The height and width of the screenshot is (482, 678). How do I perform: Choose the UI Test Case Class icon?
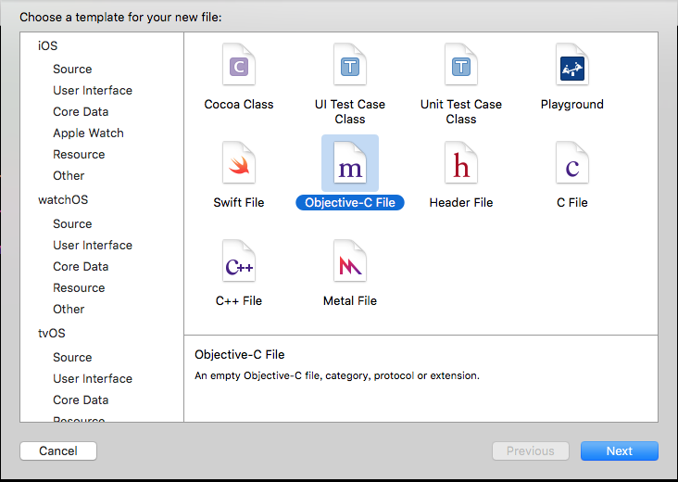[x=350, y=65]
